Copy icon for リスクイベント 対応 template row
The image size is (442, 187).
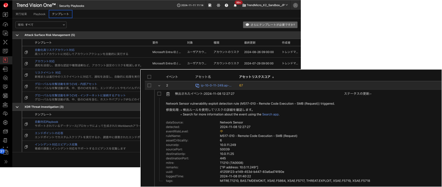(26, 75)
